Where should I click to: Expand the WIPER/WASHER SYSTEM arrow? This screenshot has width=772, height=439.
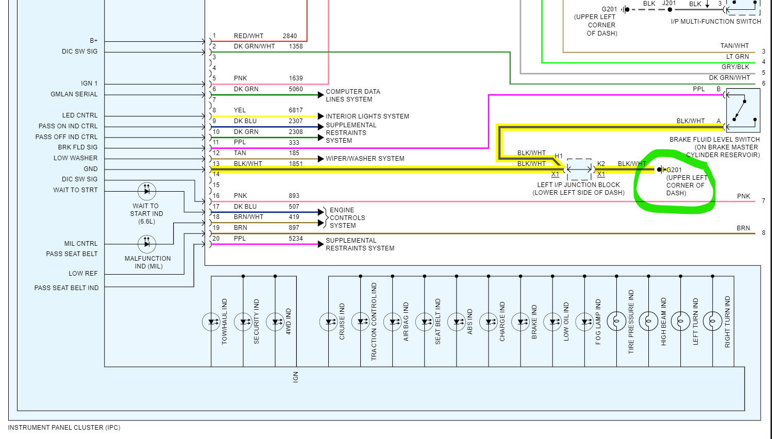coord(320,159)
